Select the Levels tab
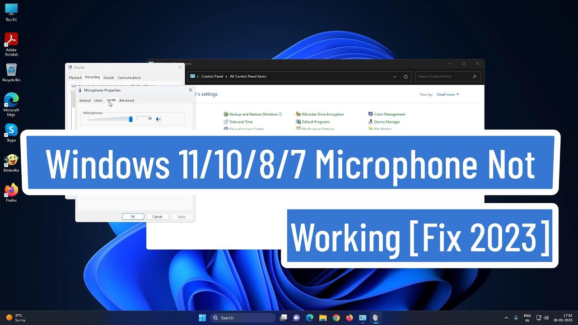This screenshot has width=578, height=325. 111,100
